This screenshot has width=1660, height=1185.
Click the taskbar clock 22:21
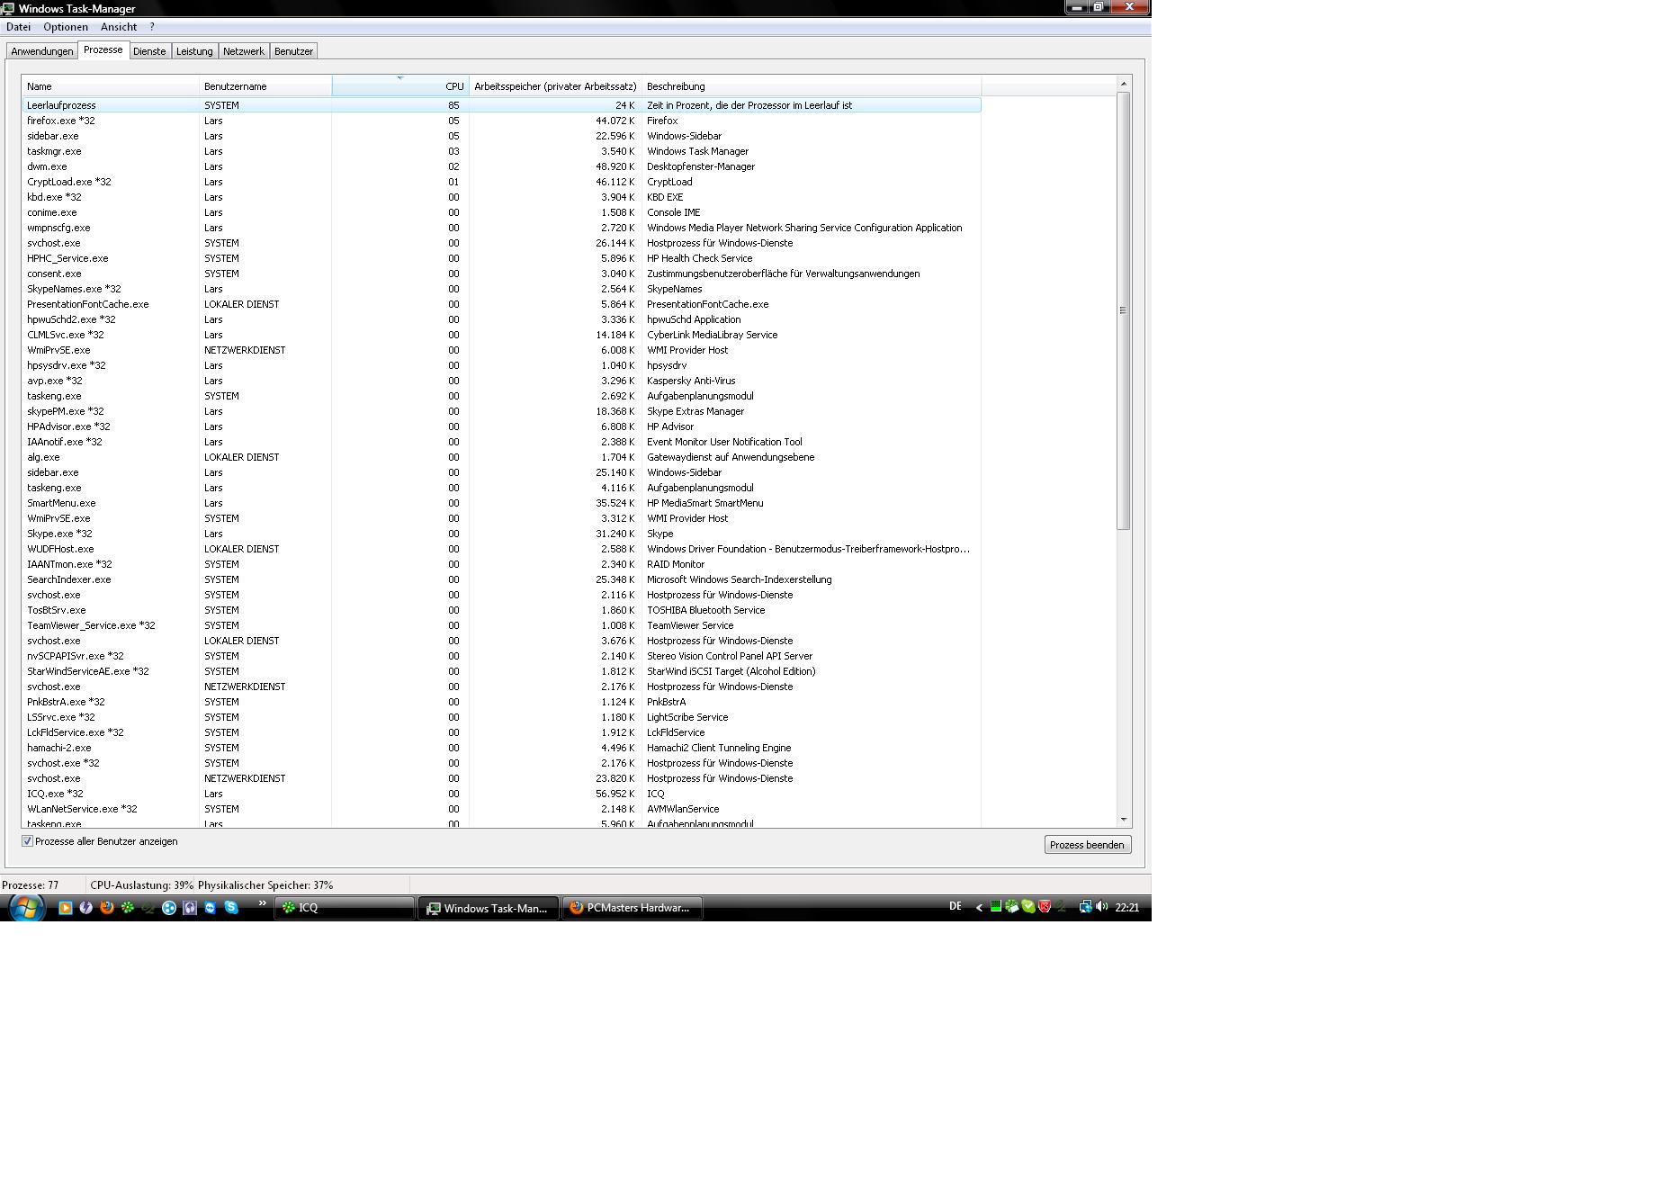pos(1127,907)
